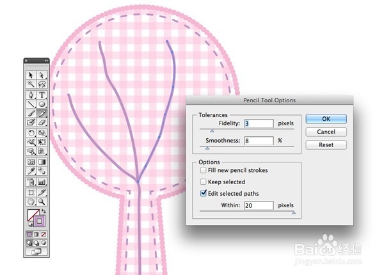Screen dimensions: 384x275
Task: Enable Fill new pencil strokes checkbox
Action: point(203,170)
